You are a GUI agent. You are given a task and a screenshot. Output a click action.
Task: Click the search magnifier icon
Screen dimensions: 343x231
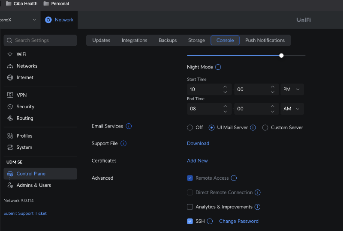9,40
